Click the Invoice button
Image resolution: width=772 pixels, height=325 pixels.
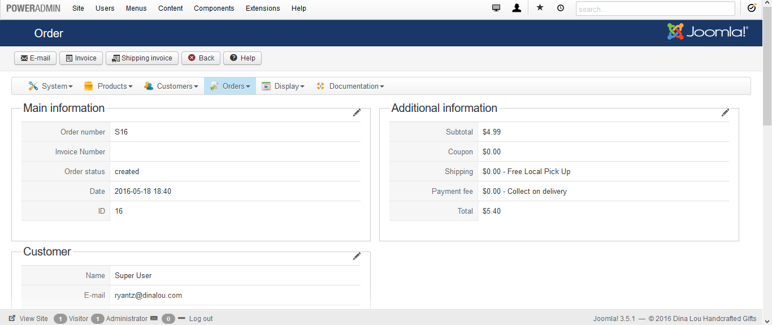pos(81,58)
